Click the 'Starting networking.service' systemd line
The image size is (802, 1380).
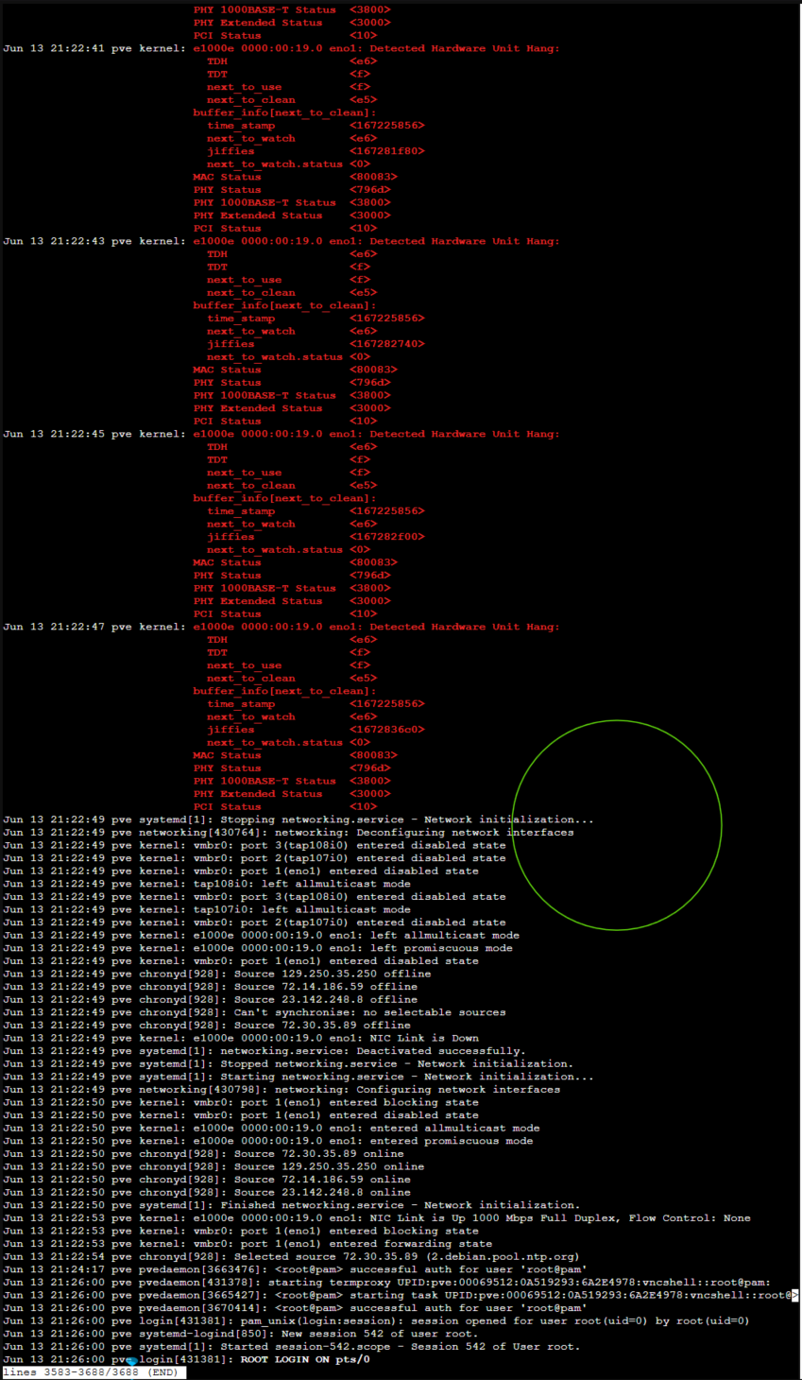point(299,1077)
